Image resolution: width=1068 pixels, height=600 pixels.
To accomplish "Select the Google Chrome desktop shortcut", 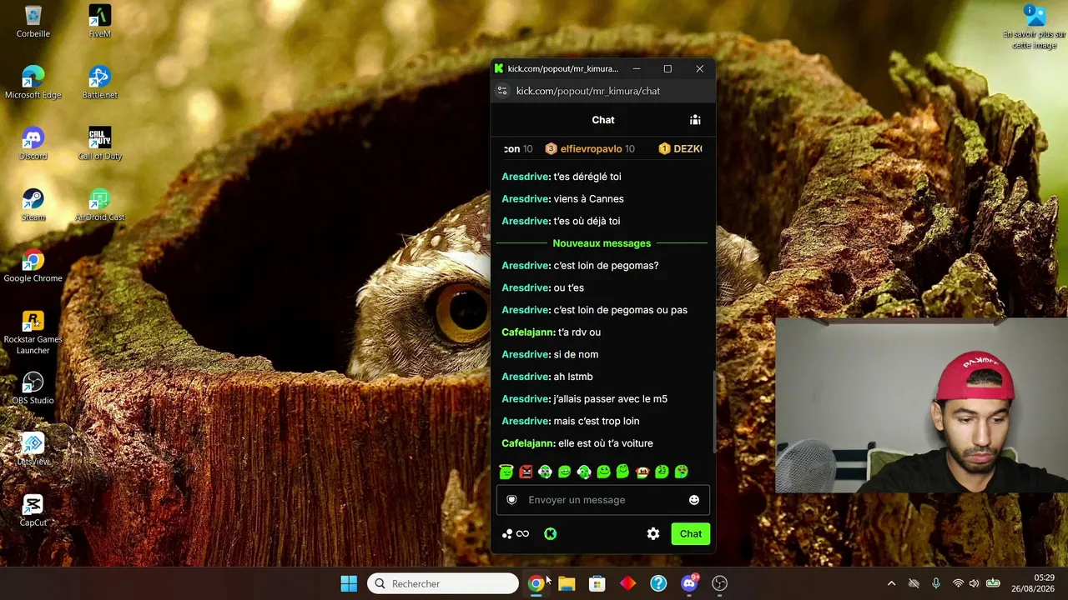I will [33, 267].
